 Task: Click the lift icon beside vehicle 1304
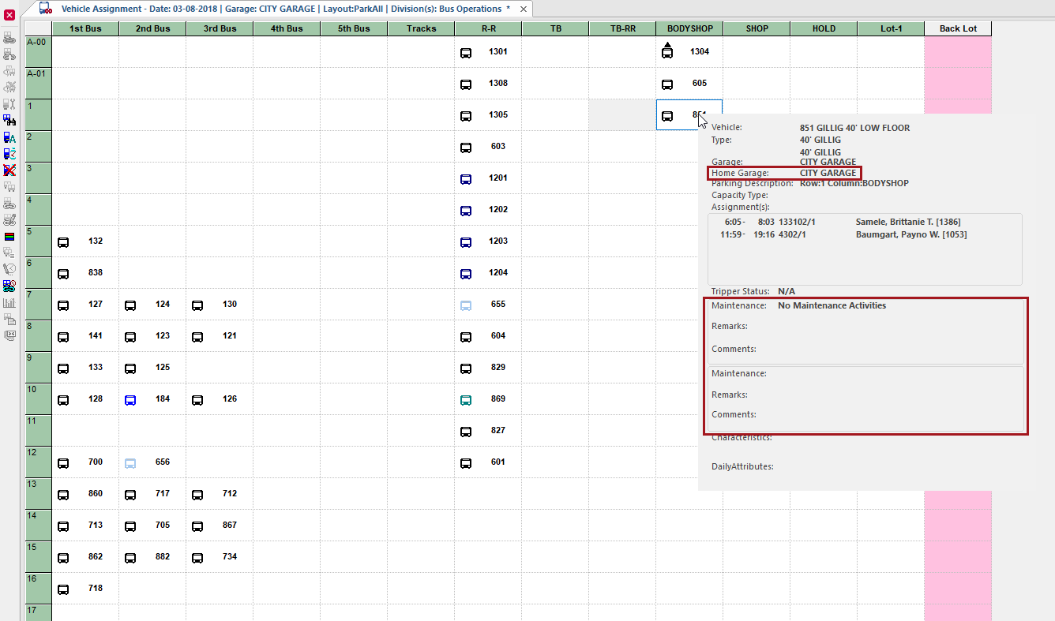tap(666, 51)
